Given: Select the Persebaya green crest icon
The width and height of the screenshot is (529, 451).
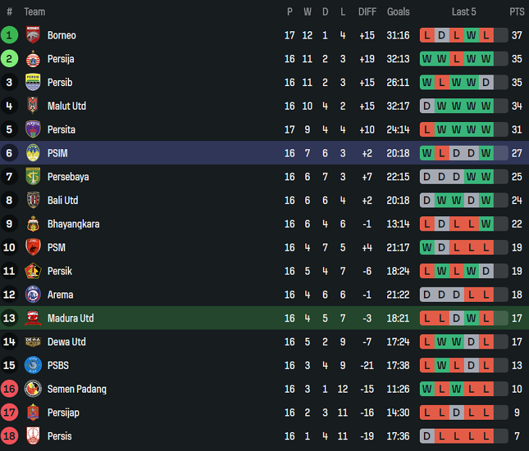Looking at the screenshot, I should (33, 177).
